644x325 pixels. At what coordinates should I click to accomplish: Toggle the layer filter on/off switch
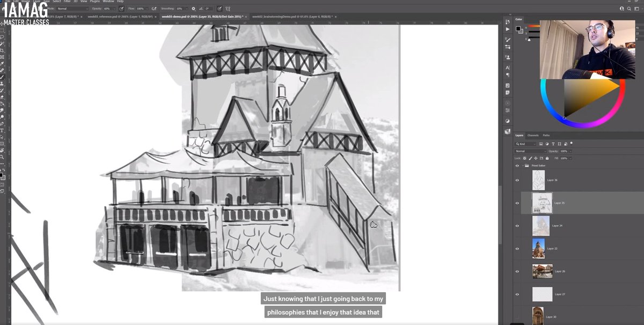(x=572, y=143)
